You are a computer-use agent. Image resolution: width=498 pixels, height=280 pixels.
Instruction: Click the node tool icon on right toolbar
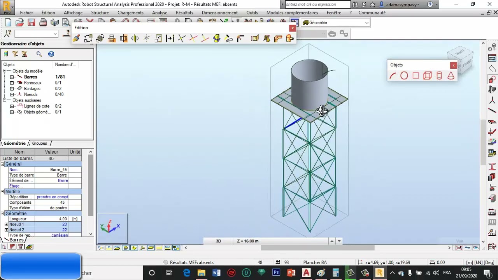point(492,100)
